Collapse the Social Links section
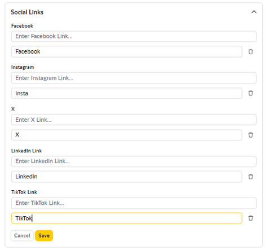This screenshot has height=250, width=265. 254,12
